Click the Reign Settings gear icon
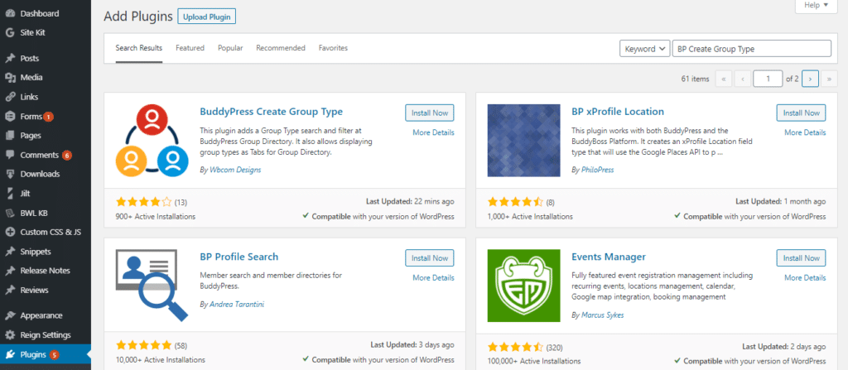 pos(10,335)
